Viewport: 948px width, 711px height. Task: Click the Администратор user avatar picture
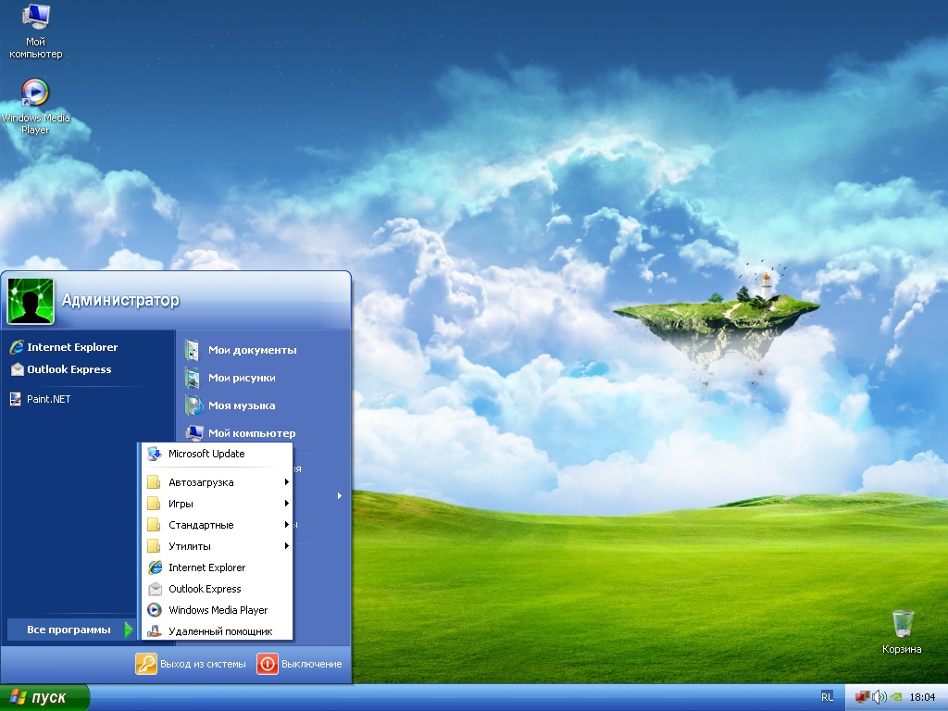click(31, 301)
